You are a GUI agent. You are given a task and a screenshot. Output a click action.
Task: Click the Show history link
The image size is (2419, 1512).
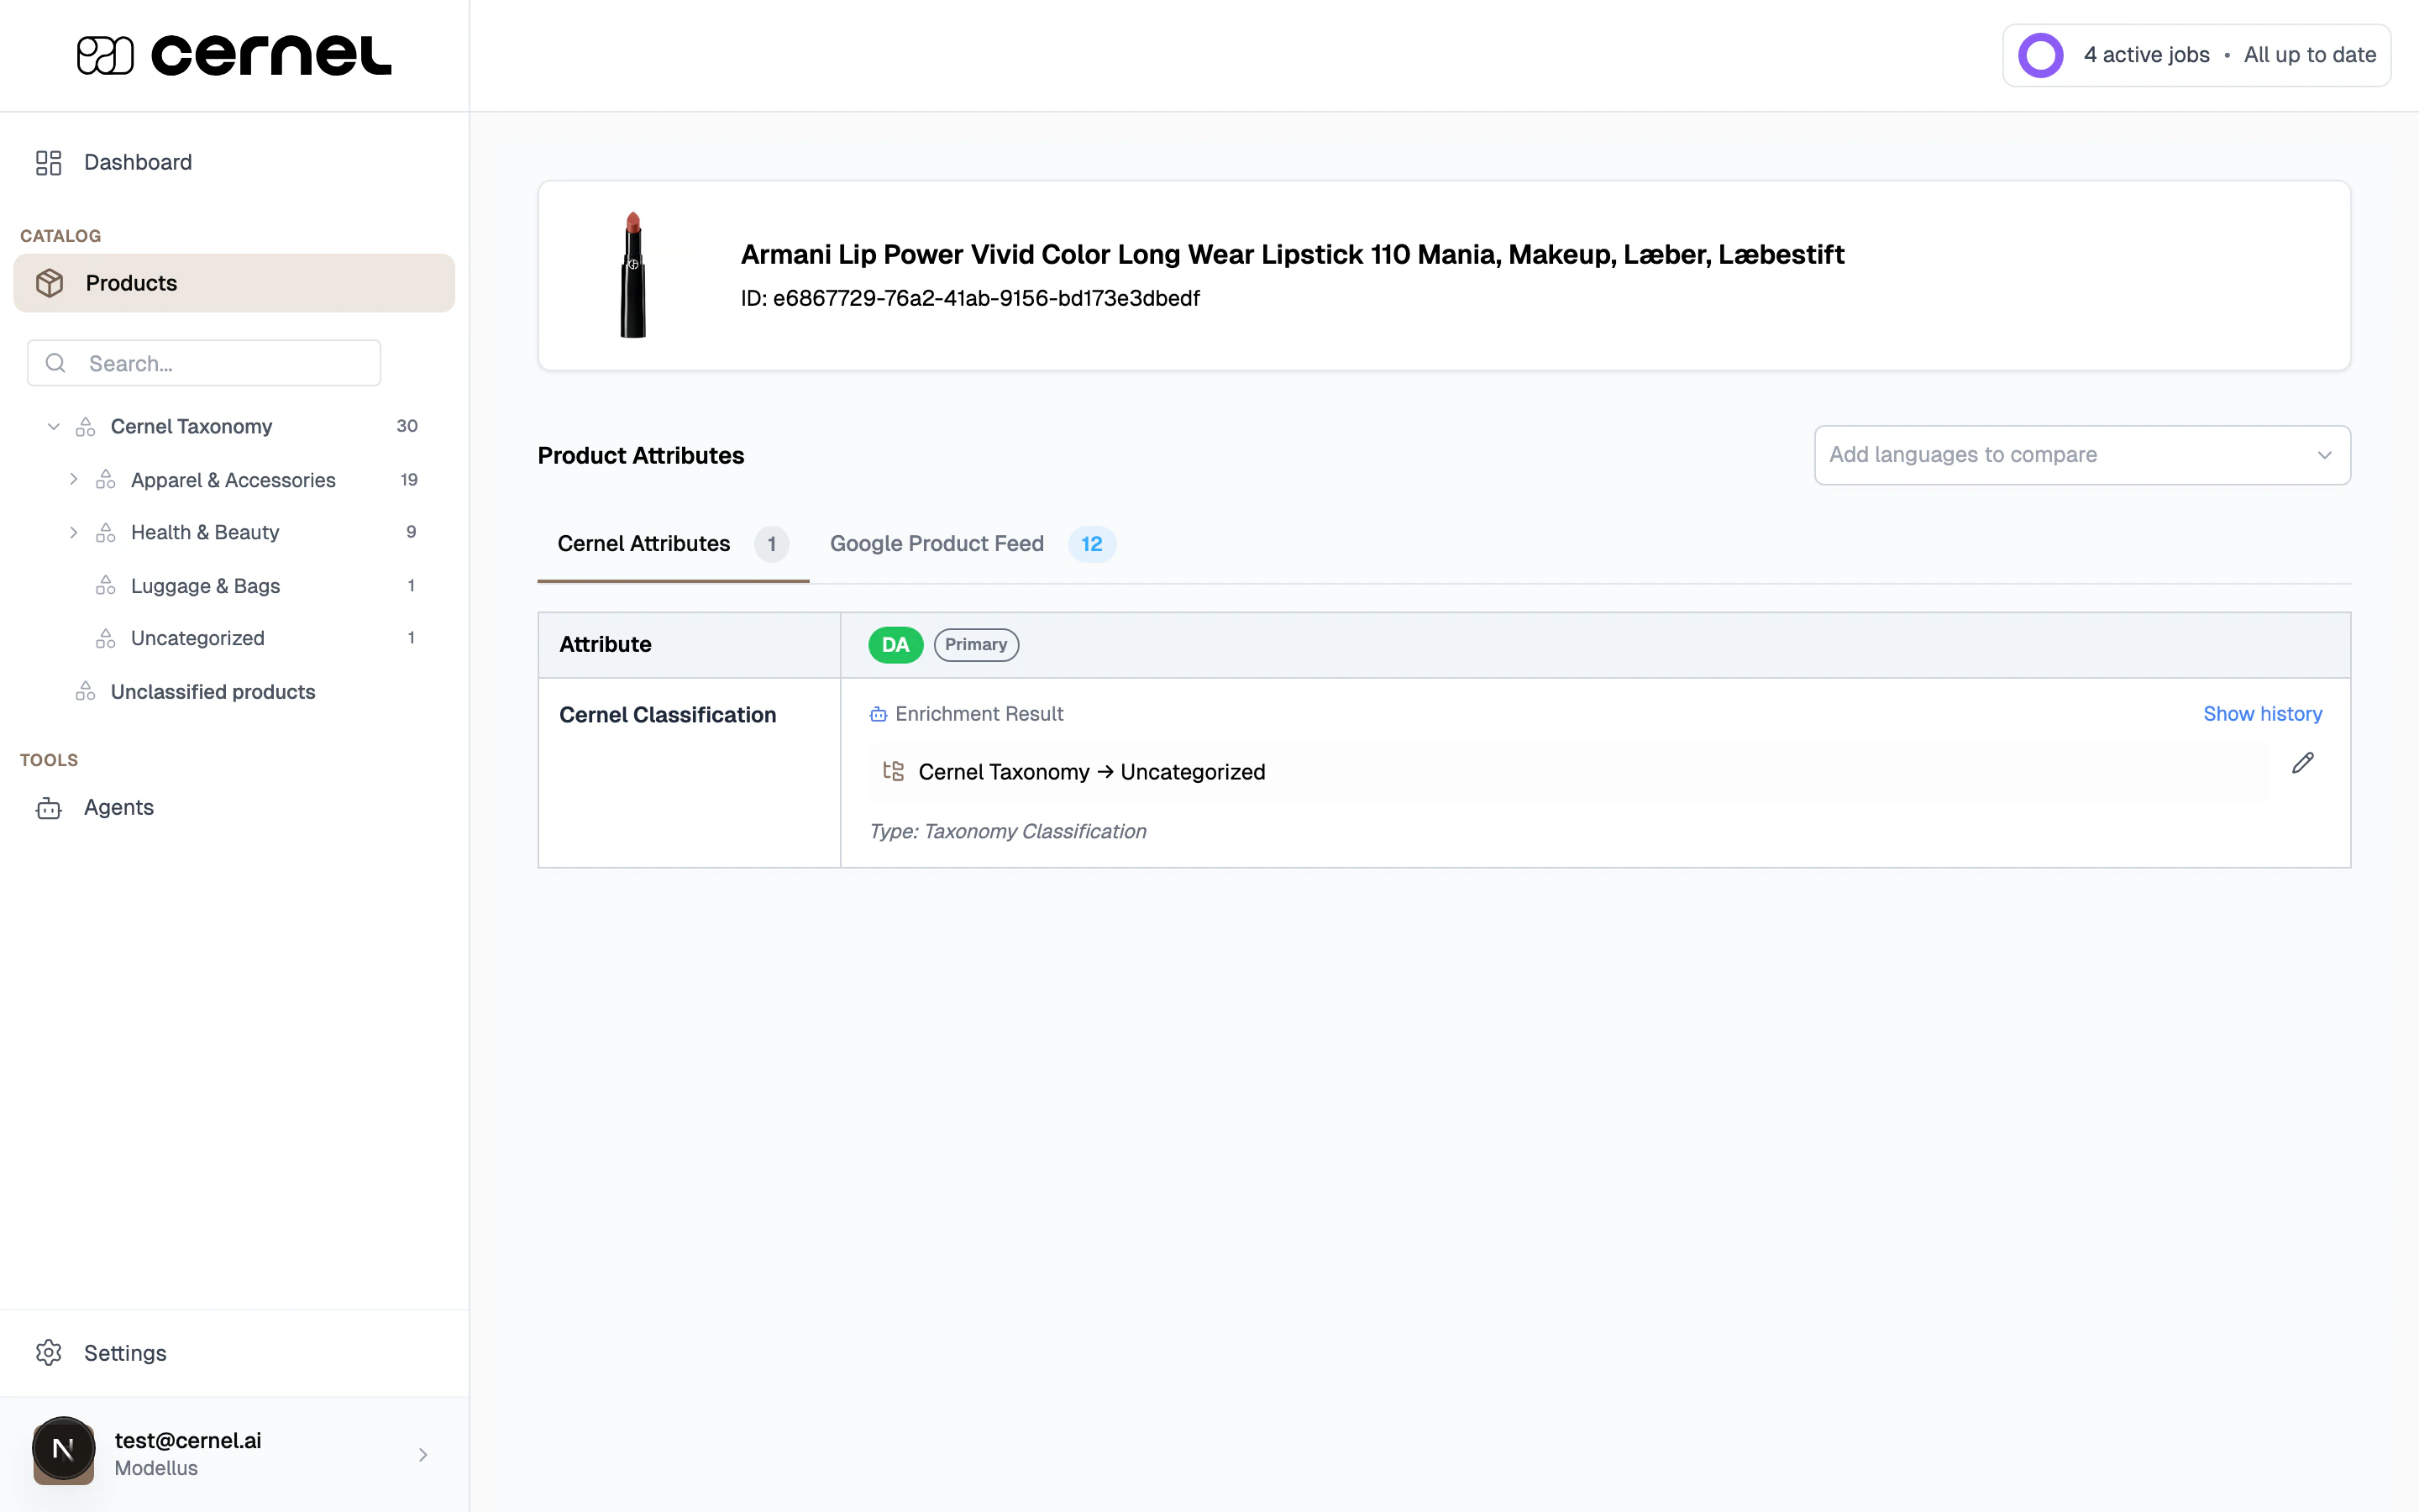click(x=2263, y=713)
